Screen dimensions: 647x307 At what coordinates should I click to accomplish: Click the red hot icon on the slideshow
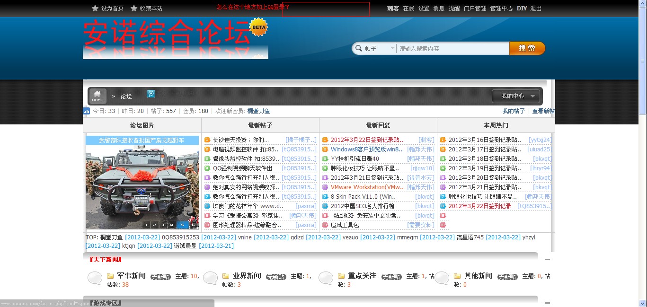pos(194,219)
